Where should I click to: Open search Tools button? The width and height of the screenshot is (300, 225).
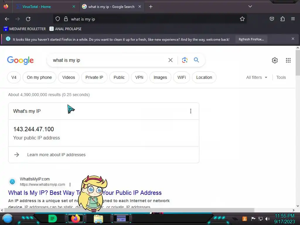tap(281, 77)
